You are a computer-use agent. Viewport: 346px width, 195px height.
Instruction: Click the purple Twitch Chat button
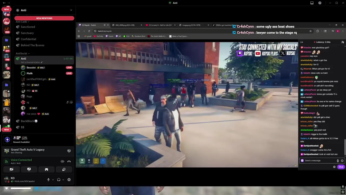point(341,167)
